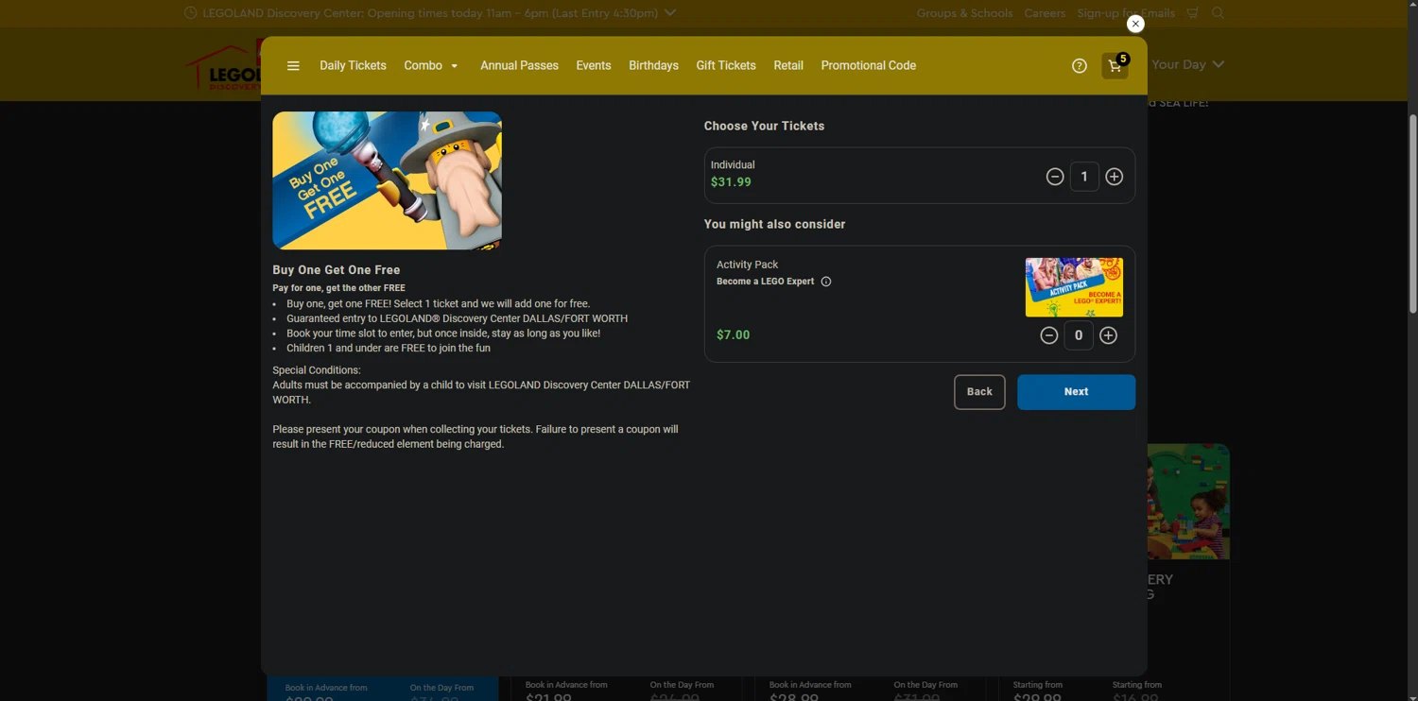This screenshot has width=1418, height=701.
Task: View the Activity Pack thumbnail image
Action: [x=1074, y=287]
